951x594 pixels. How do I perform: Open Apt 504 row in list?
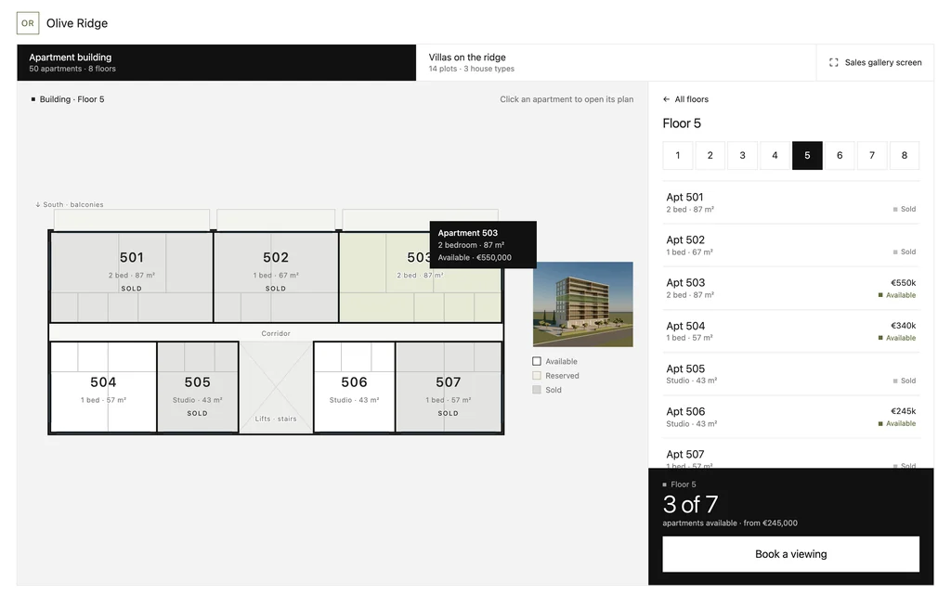pos(791,331)
